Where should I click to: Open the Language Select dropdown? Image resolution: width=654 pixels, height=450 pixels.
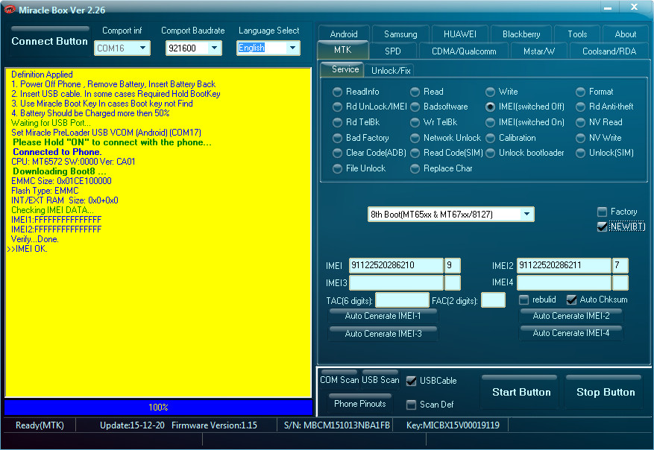(268, 48)
